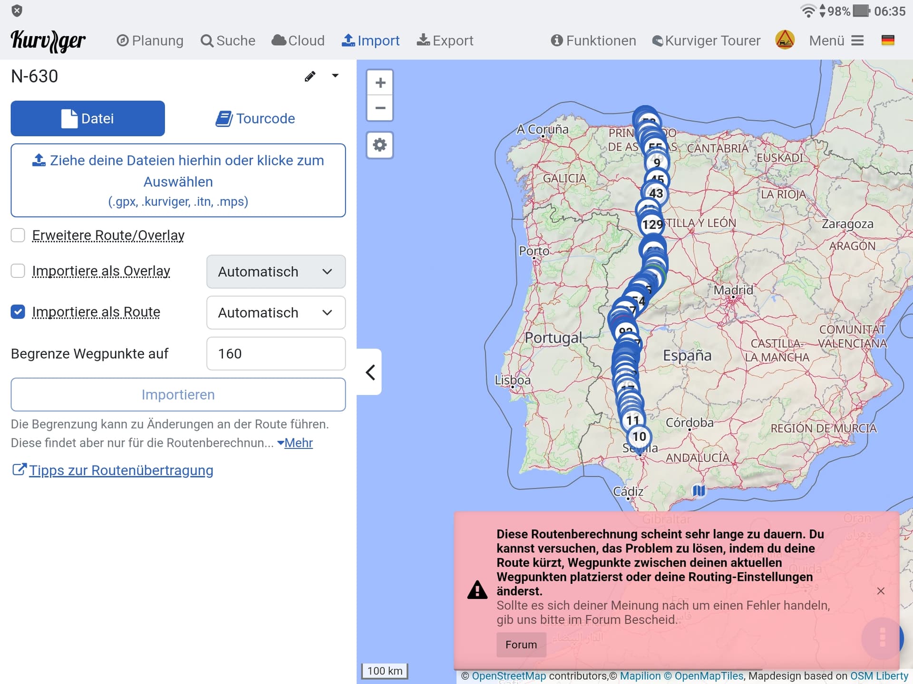The height and width of the screenshot is (684, 913).
Task: Click the pencil edit icon next to N-630
Action: [x=310, y=76]
